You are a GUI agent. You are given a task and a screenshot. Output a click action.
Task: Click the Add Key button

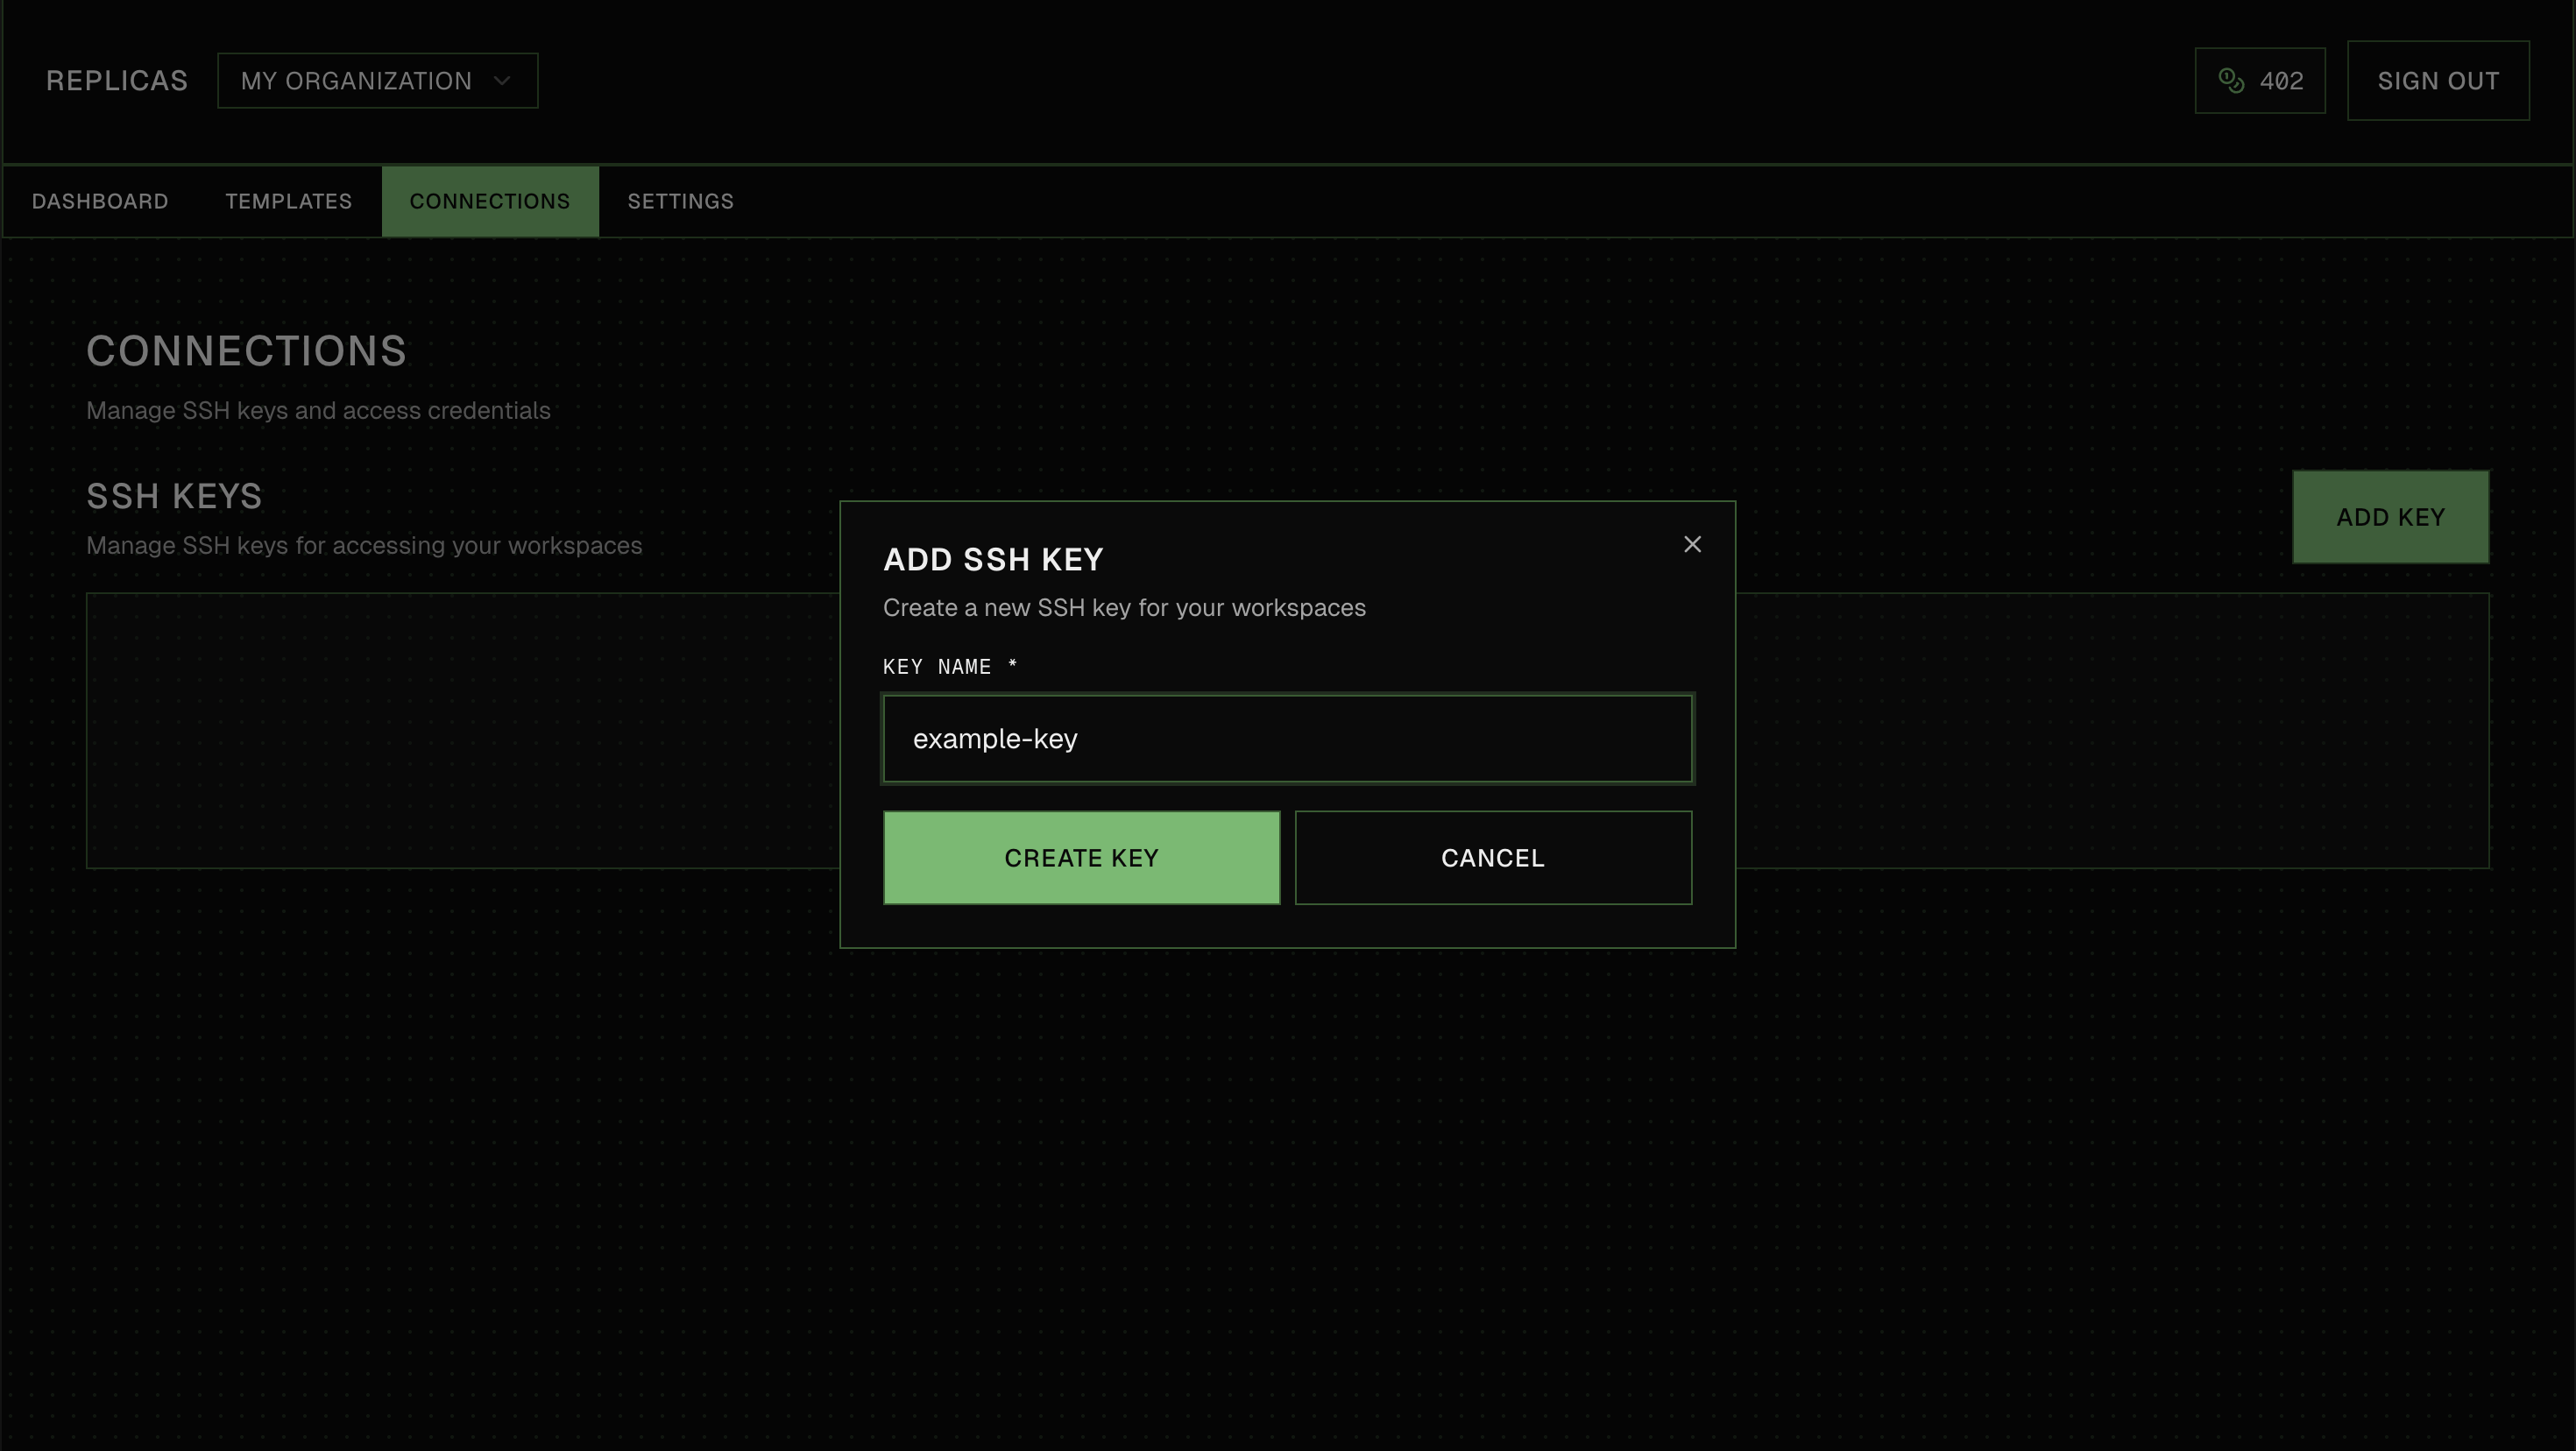coord(2390,517)
